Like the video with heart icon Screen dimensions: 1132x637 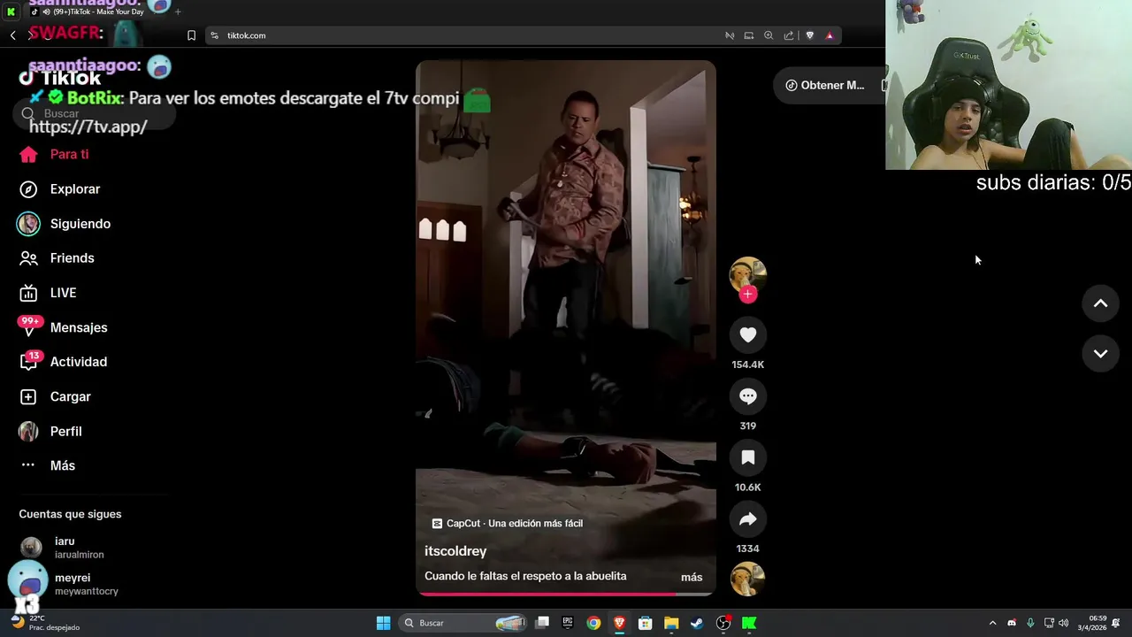748,334
